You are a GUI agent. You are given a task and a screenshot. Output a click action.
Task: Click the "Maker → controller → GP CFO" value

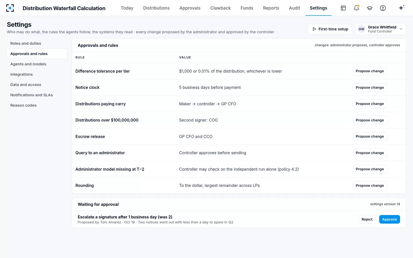pyautogui.click(x=208, y=104)
